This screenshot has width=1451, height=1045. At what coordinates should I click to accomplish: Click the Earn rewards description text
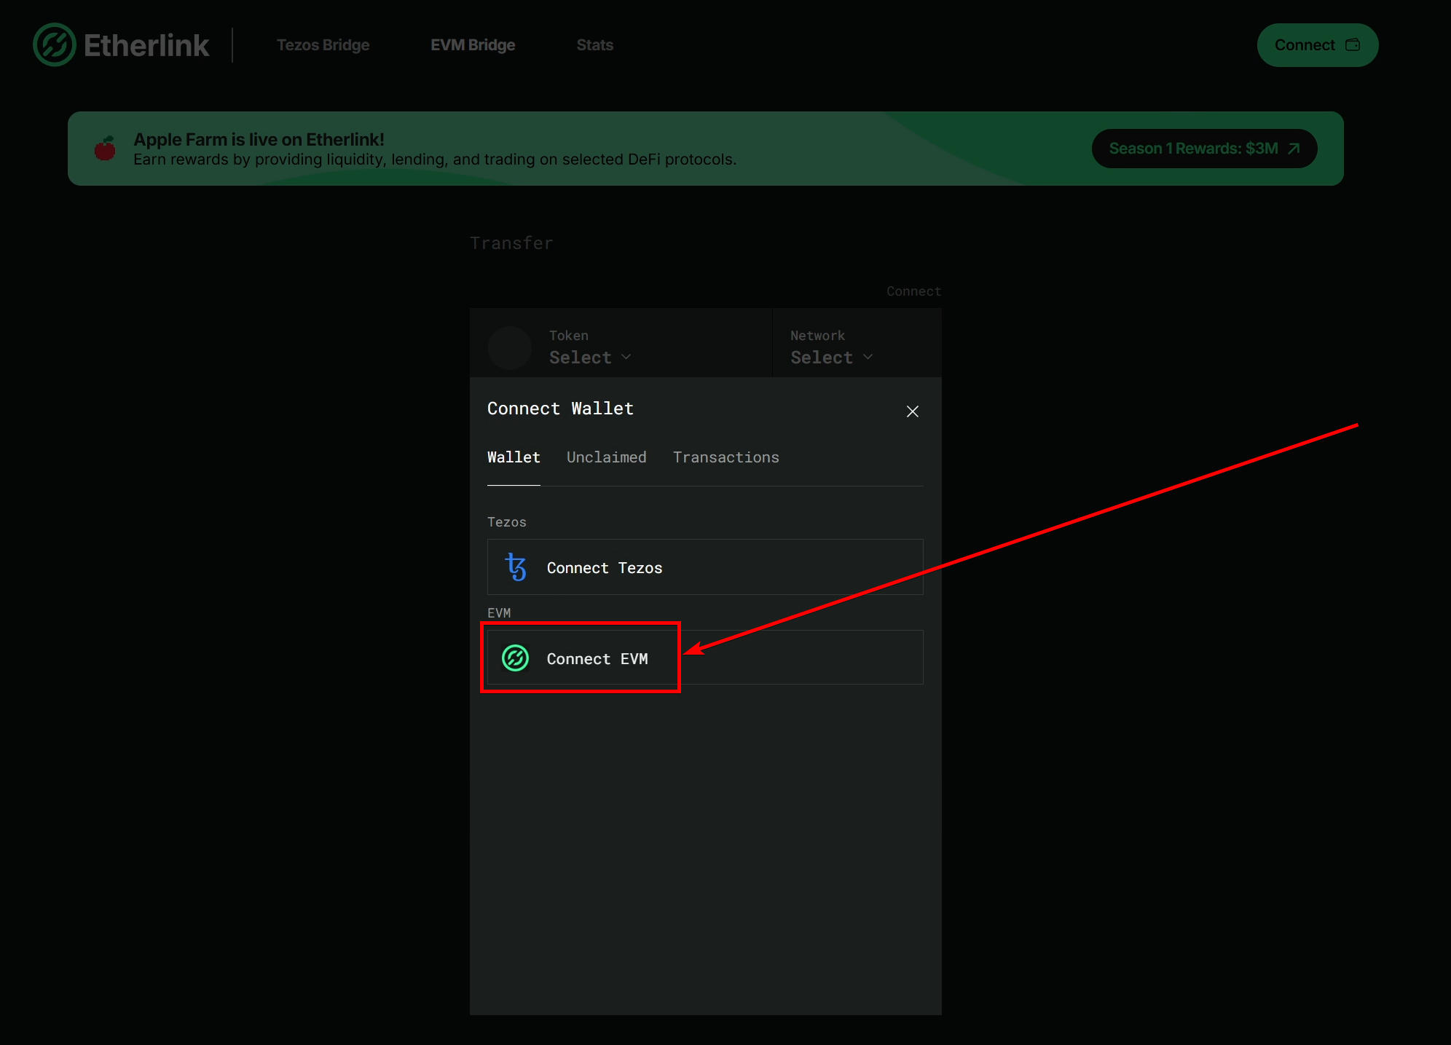coord(435,159)
